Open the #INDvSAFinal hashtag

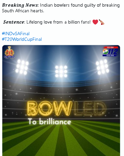(16, 34)
